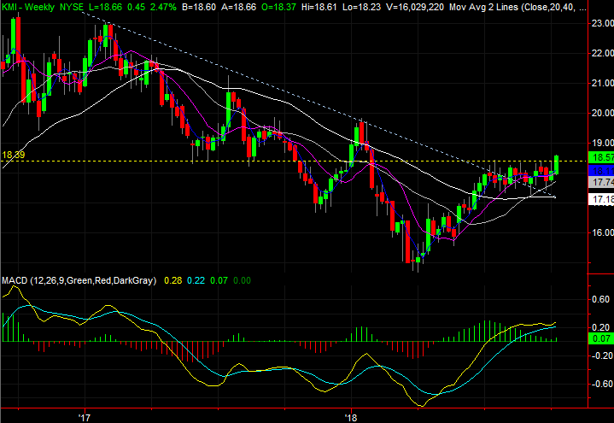The width and height of the screenshot is (614, 423).
Task: Click the dark green MACD value 0.00
Action: (x=242, y=280)
